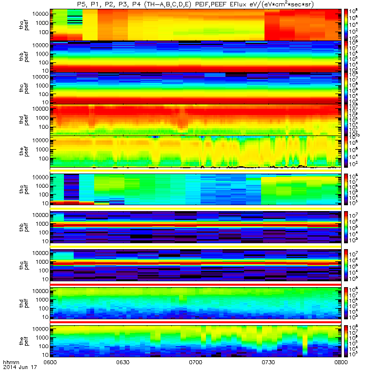Click the thb peef spectrogram panel
Screen dimensions: 366x390
point(196,57)
